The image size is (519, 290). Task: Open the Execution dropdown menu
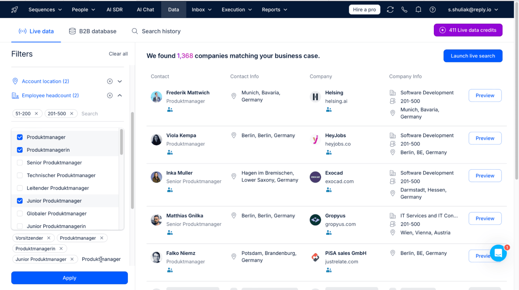pos(237,9)
